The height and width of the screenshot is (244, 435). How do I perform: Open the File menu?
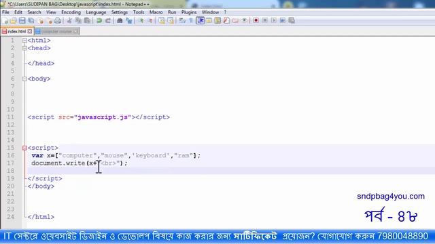5,12
